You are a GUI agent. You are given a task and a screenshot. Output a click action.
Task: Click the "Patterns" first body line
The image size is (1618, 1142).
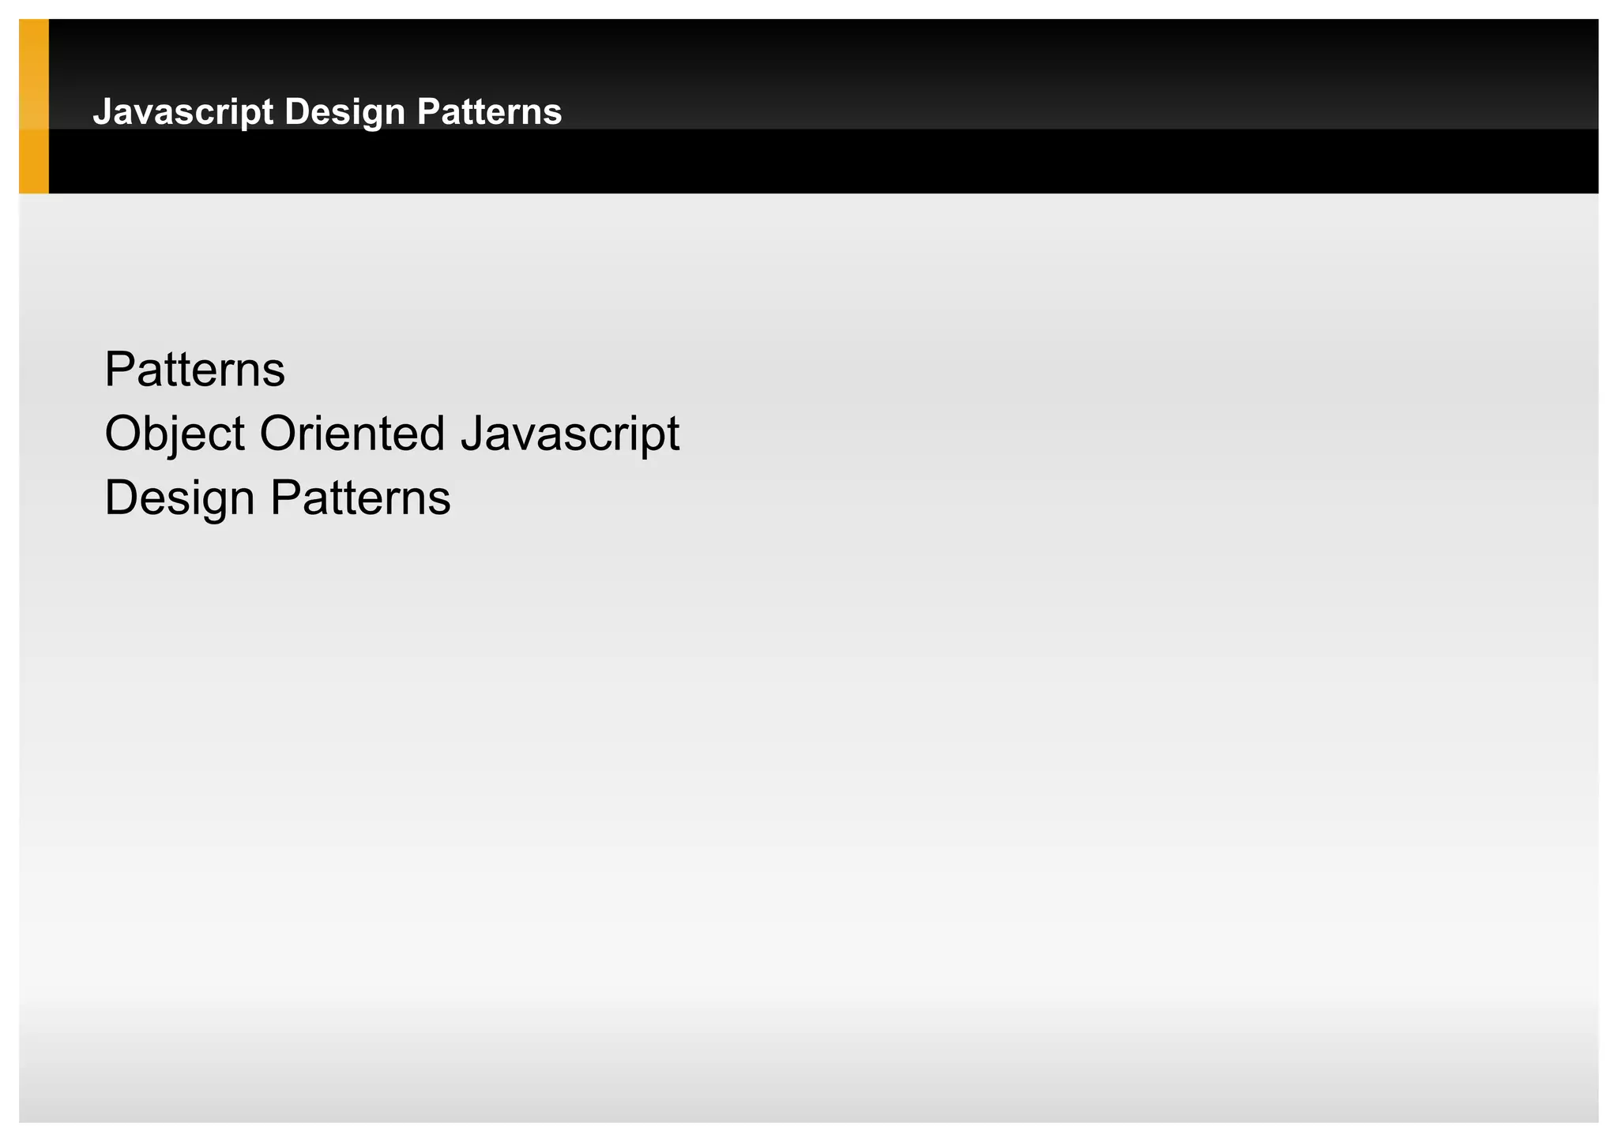tap(194, 370)
